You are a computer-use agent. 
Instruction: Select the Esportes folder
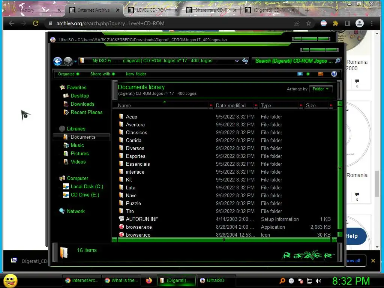tap(135, 156)
